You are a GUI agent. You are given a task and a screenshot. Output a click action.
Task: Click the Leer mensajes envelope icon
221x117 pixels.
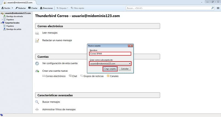[37, 33]
